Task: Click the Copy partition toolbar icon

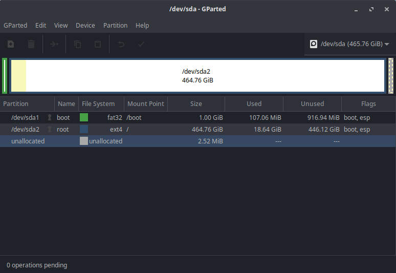Action: (77, 45)
